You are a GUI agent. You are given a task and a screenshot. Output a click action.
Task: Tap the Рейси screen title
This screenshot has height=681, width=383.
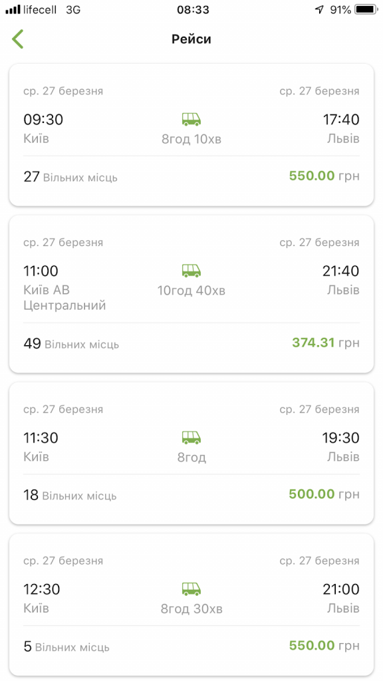click(x=191, y=39)
